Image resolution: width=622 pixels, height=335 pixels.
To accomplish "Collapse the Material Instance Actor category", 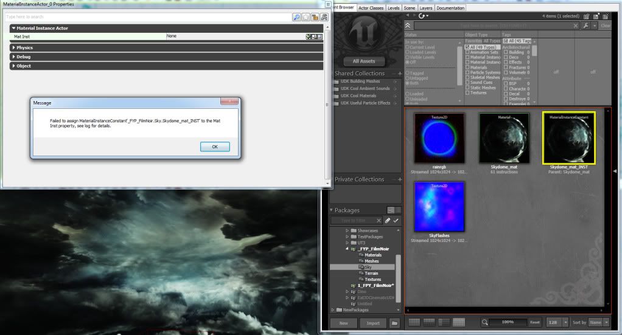I will (x=14, y=28).
